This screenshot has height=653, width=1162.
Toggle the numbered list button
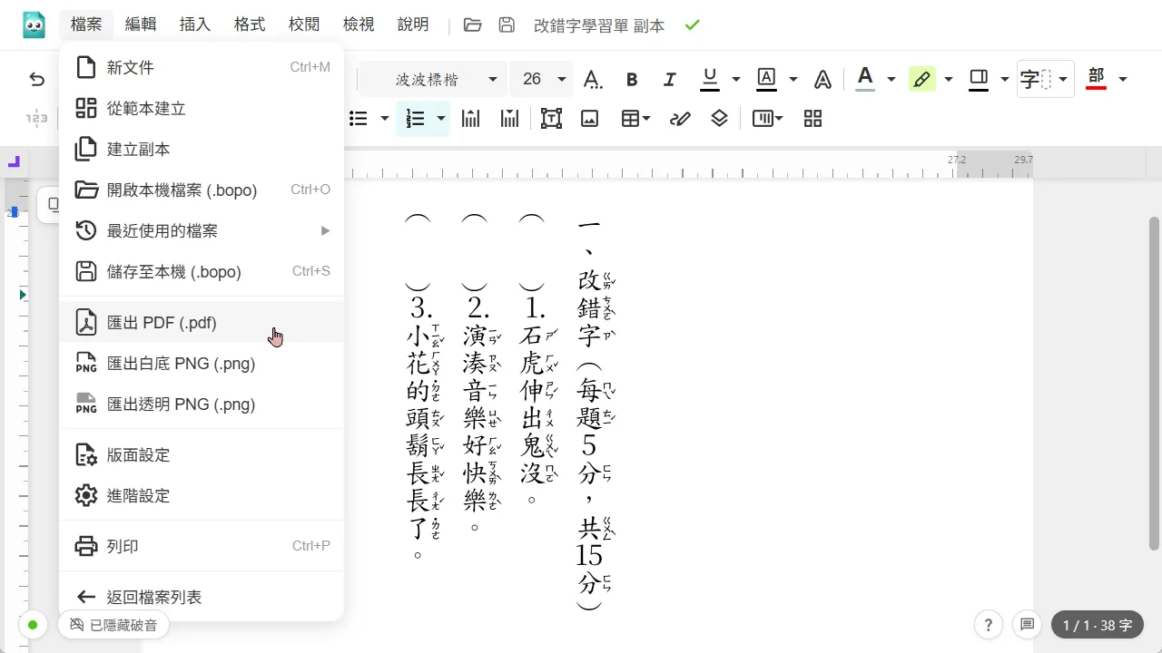416,118
